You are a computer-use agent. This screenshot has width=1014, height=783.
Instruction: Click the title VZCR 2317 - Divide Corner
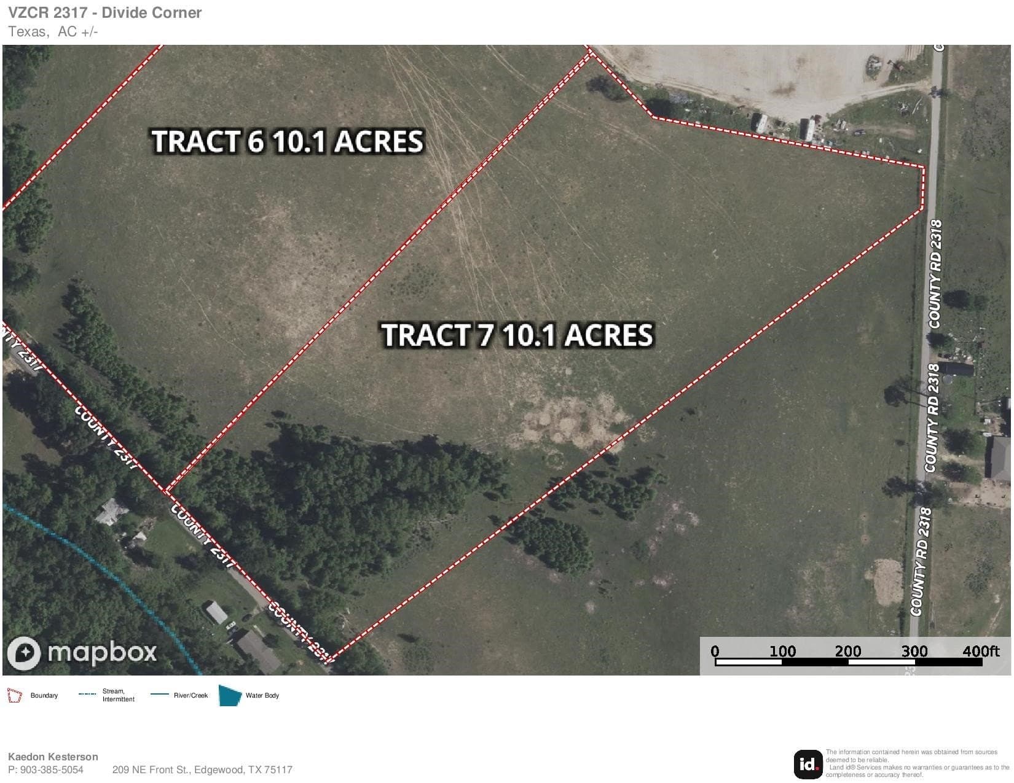click(104, 13)
